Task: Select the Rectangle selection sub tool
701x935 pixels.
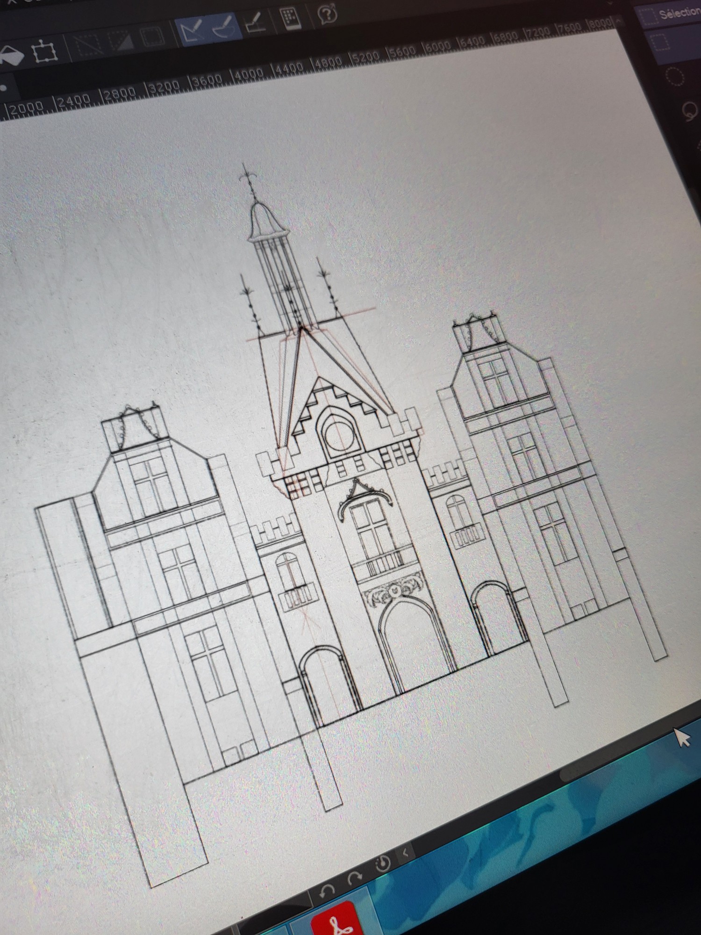Action: pos(660,42)
